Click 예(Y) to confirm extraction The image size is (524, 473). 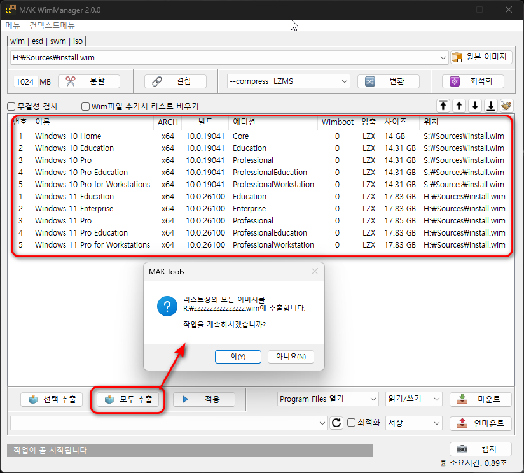[x=238, y=357]
